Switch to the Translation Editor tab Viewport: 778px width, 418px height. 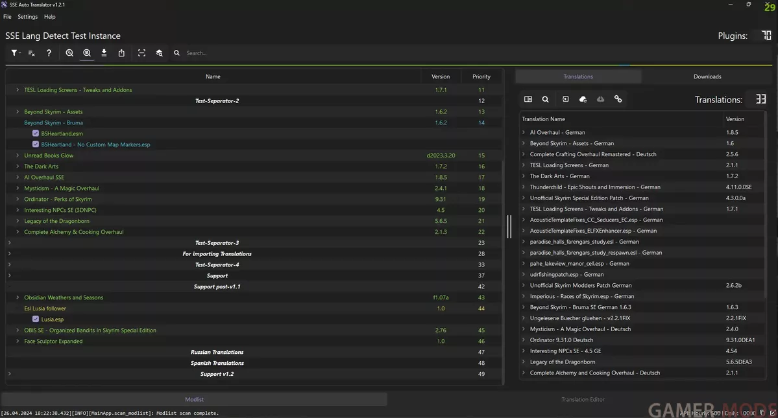[583, 399]
